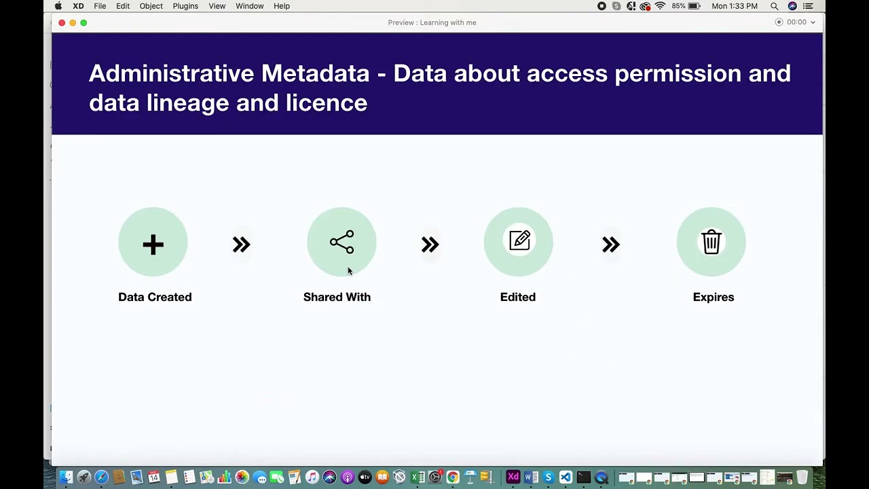Image resolution: width=869 pixels, height=489 pixels.
Task: Open Notes from the dock
Action: pyautogui.click(x=171, y=477)
